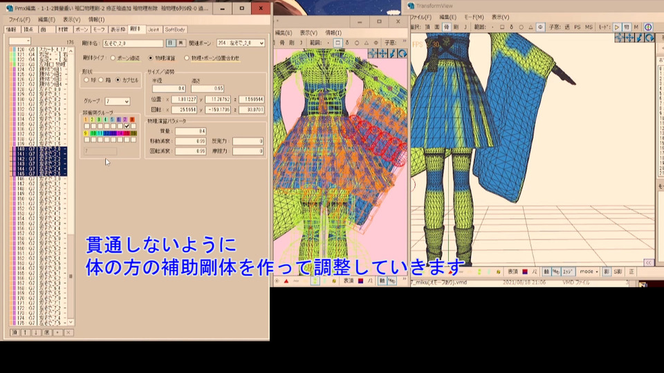Open the filter dropdown above rigid body list
The image size is (664, 373).
(19, 41)
